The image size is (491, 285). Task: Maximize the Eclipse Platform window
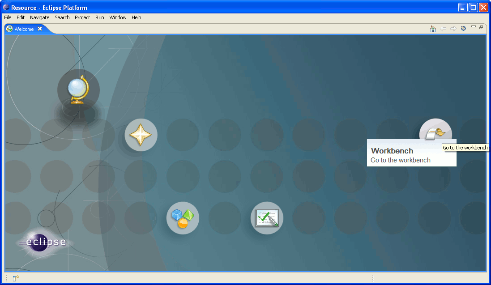click(473, 7)
